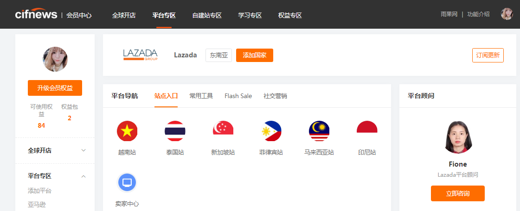Open the Vietnam flag site icon

[x=127, y=131]
